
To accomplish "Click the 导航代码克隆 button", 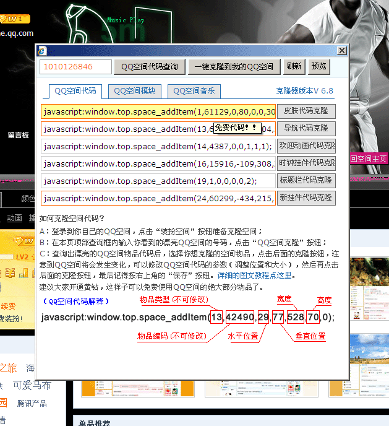I will pos(306,129).
